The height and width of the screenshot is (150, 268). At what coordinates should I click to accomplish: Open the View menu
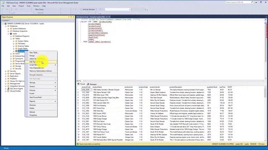pos(14,6)
